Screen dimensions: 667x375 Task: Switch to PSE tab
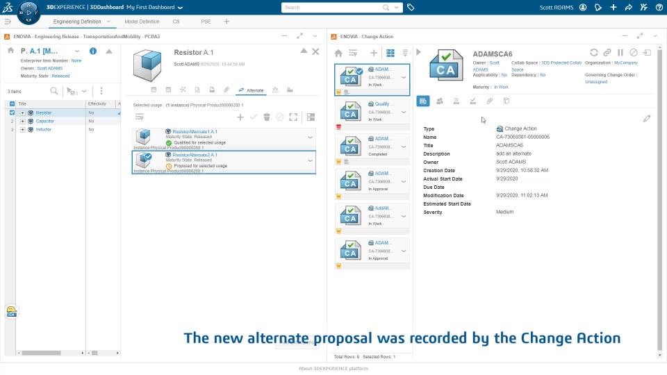tap(206, 22)
